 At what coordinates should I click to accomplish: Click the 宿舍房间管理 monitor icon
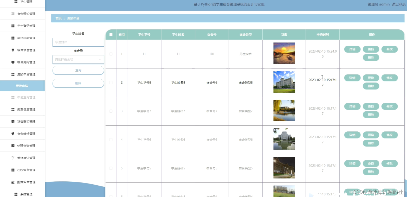pyautogui.click(x=13, y=62)
